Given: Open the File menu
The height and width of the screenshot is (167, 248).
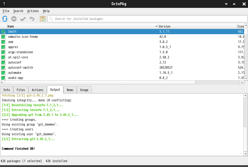Looking at the screenshot, I should coord(6,11).
